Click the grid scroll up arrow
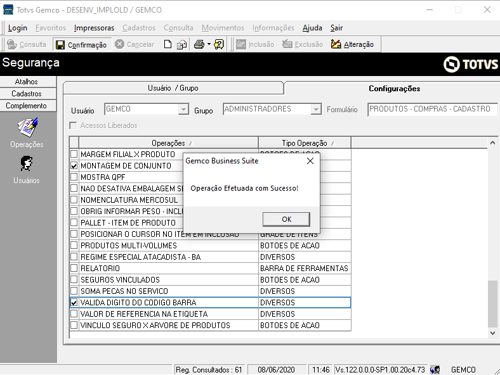The width and height of the screenshot is (500, 375). (x=492, y=143)
